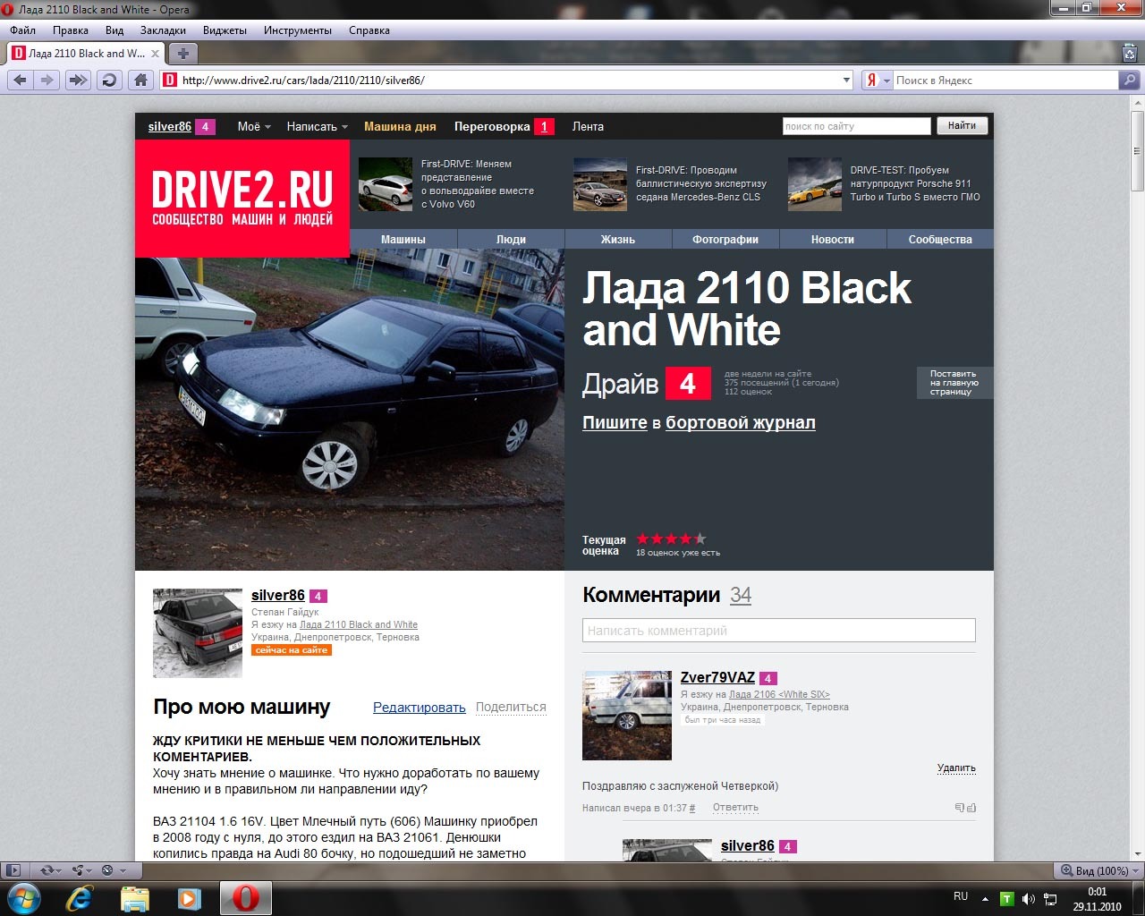The image size is (1145, 916).
Task: Open the Opera Turbo status icon
Action: point(107,869)
